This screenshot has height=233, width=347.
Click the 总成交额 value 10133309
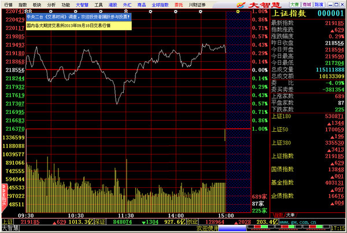pyautogui.click(x=331, y=76)
